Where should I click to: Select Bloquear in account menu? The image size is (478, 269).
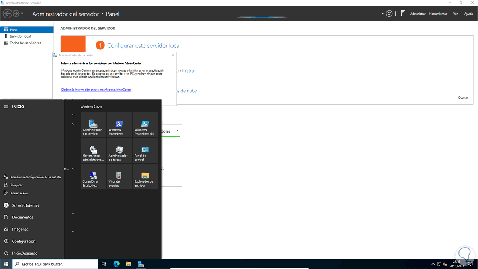(x=32, y=185)
